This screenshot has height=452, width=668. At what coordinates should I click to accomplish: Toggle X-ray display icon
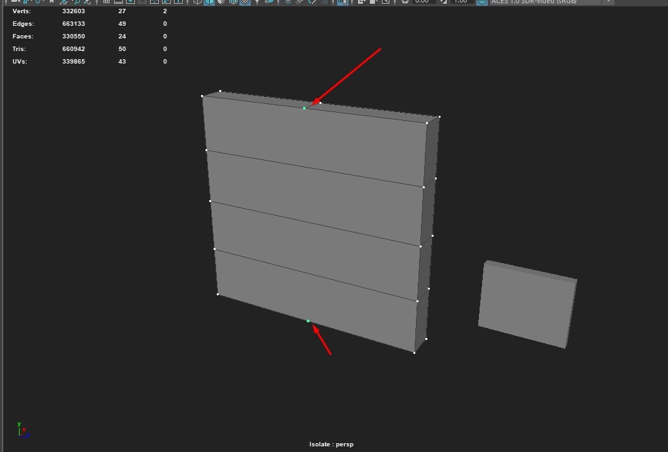(361, 2)
